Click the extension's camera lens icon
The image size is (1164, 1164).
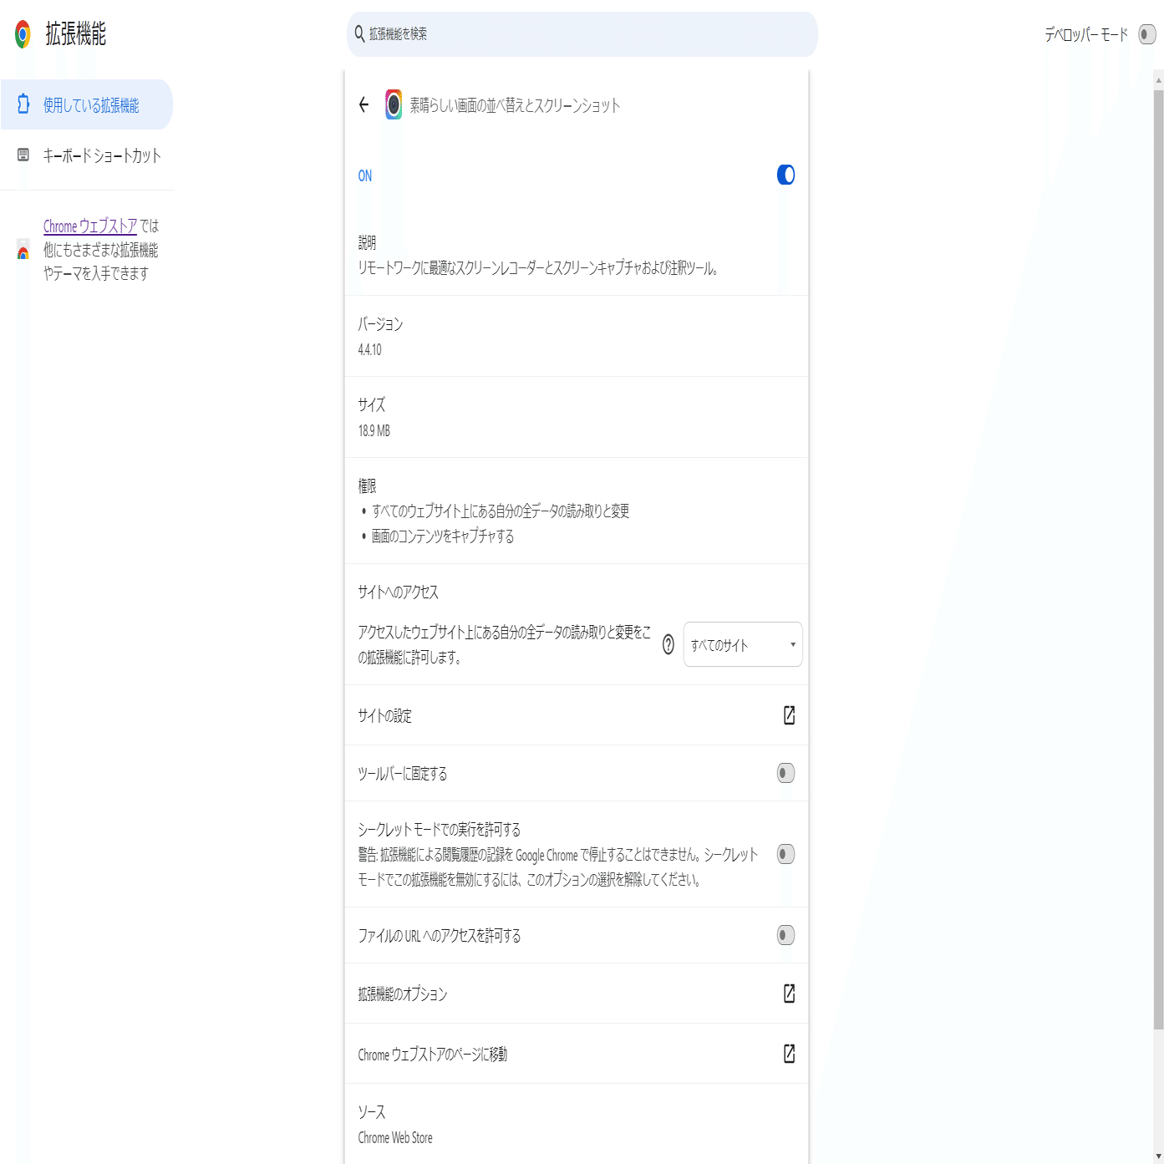(394, 104)
